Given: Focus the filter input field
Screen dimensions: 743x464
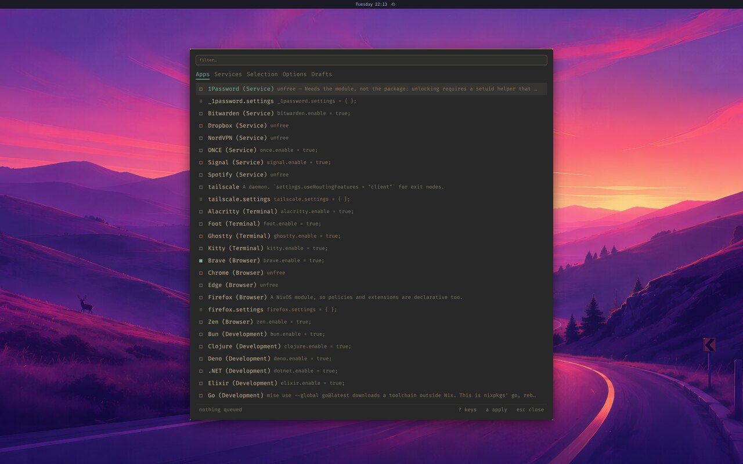Looking at the screenshot, I should 371,60.
